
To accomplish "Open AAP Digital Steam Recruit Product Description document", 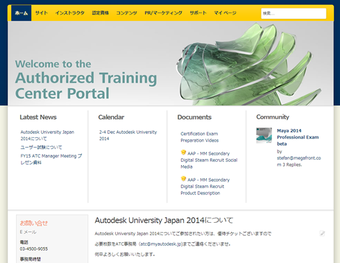I will click(205, 186).
